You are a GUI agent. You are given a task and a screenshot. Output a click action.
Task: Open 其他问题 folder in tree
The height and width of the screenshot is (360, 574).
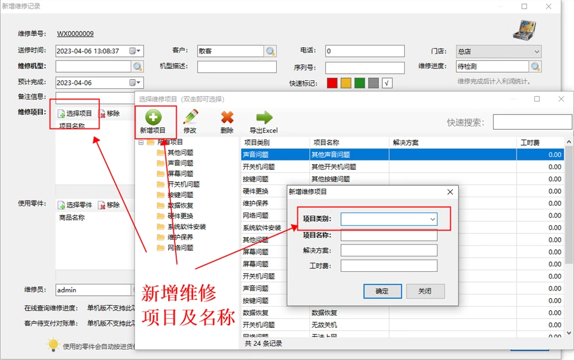pos(175,152)
